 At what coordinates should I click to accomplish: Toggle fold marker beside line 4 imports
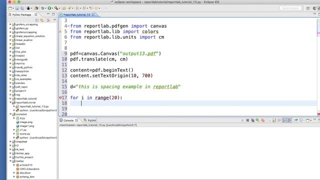pyautogui.click(x=68, y=26)
